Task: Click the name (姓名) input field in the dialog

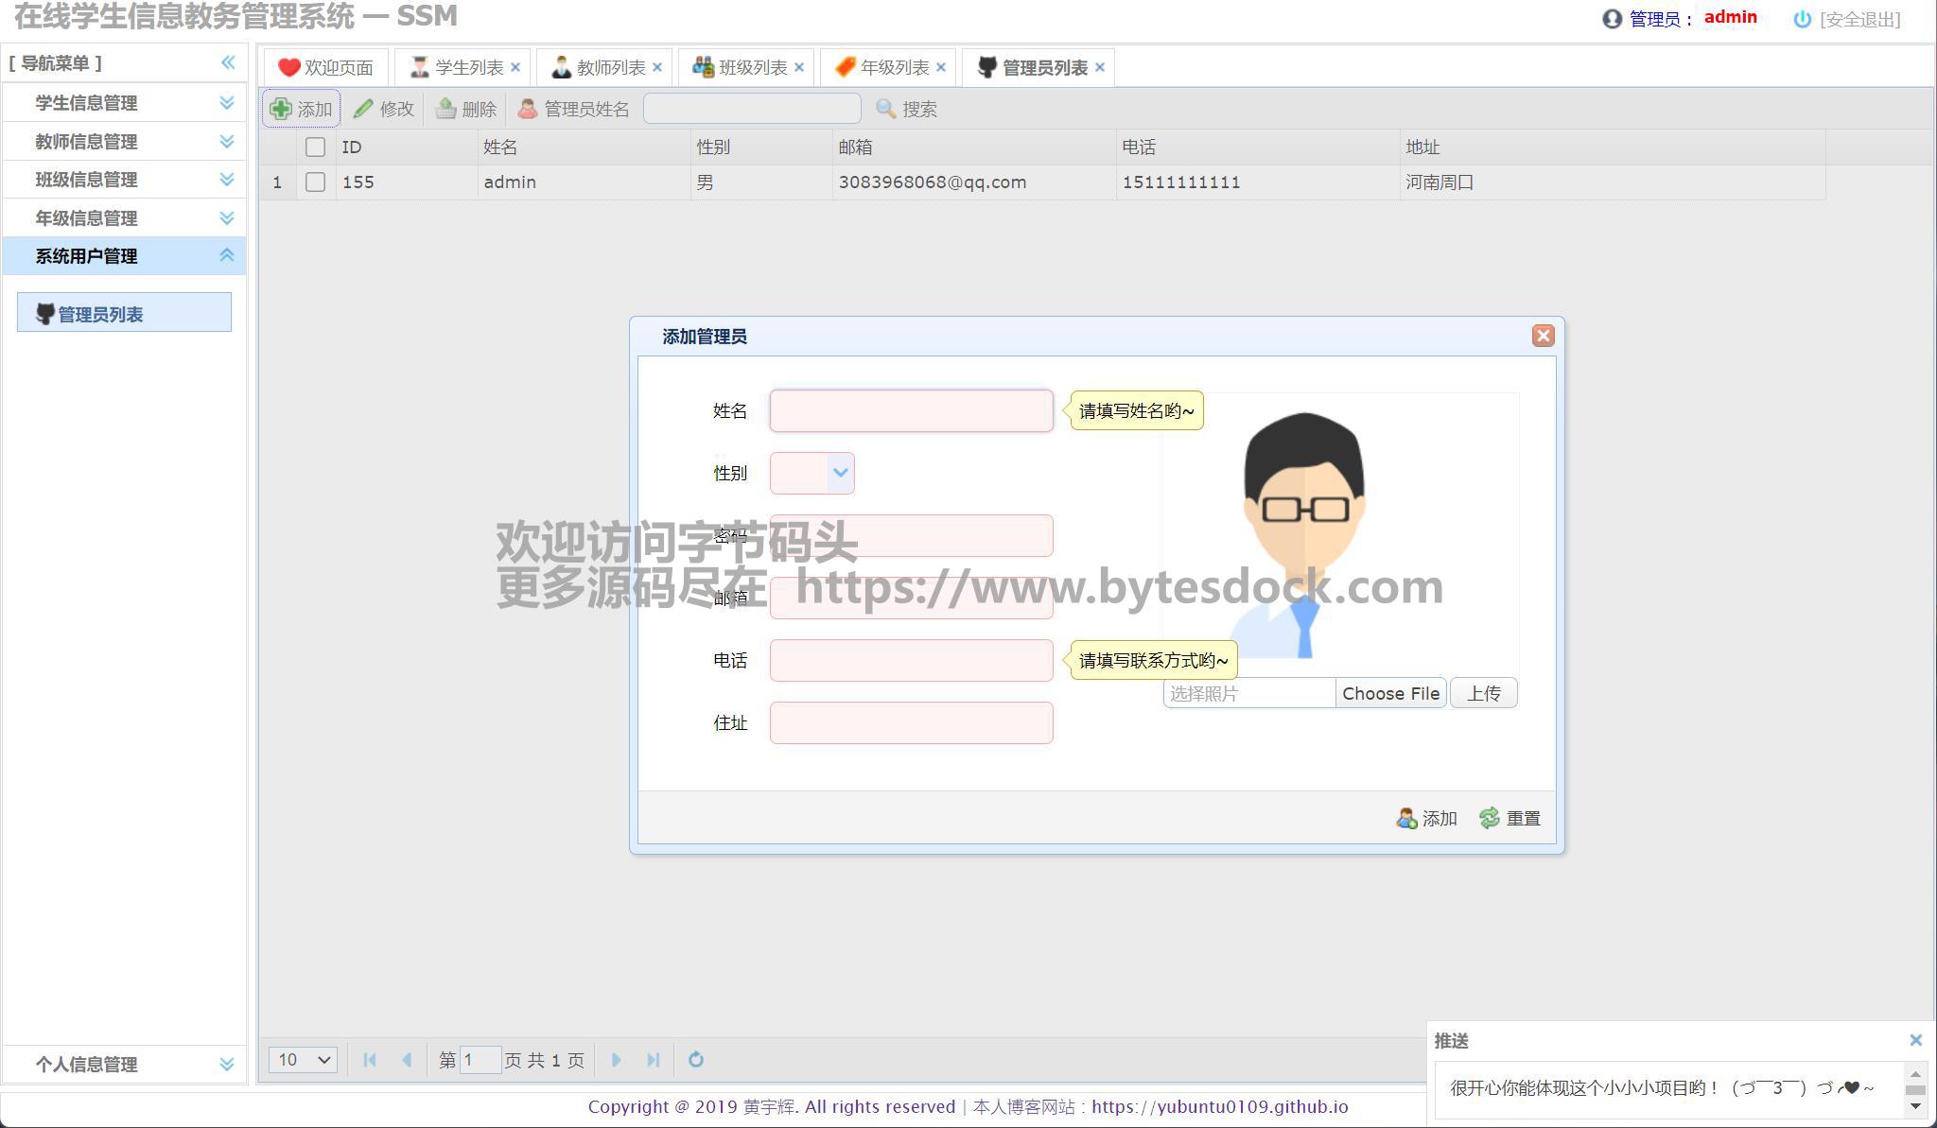Action: click(911, 410)
